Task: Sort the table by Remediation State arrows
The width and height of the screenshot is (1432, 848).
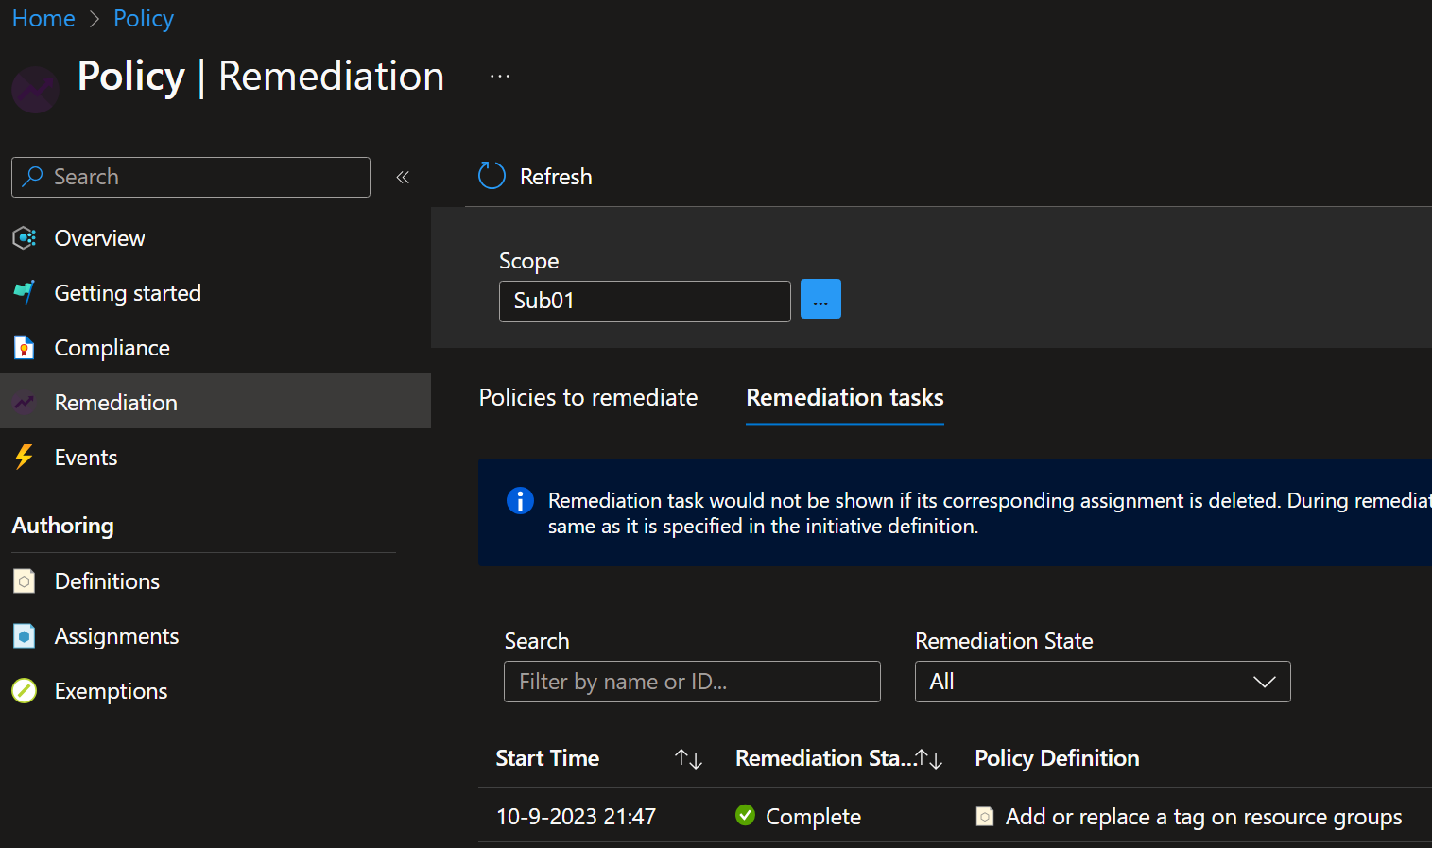Action: (x=929, y=758)
